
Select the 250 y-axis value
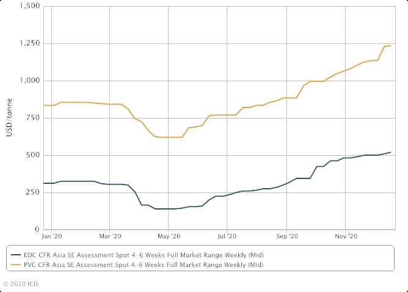(34, 192)
